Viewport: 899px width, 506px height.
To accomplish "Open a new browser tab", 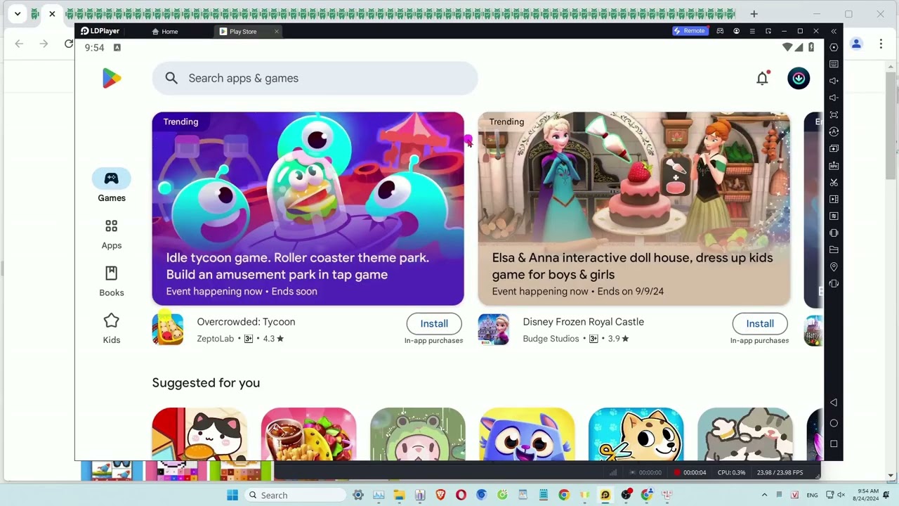I will coord(754,14).
